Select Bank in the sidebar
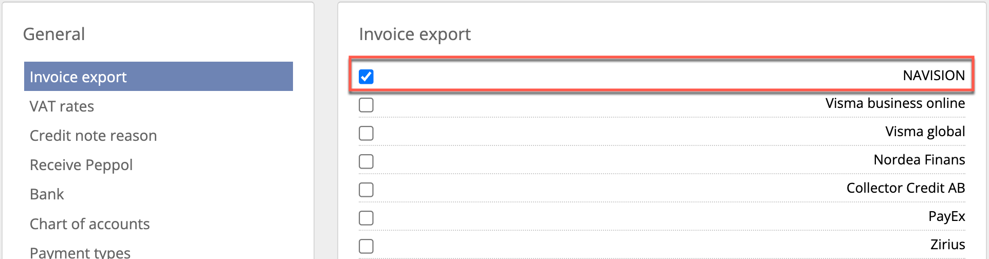The width and height of the screenshot is (989, 259). tap(47, 194)
